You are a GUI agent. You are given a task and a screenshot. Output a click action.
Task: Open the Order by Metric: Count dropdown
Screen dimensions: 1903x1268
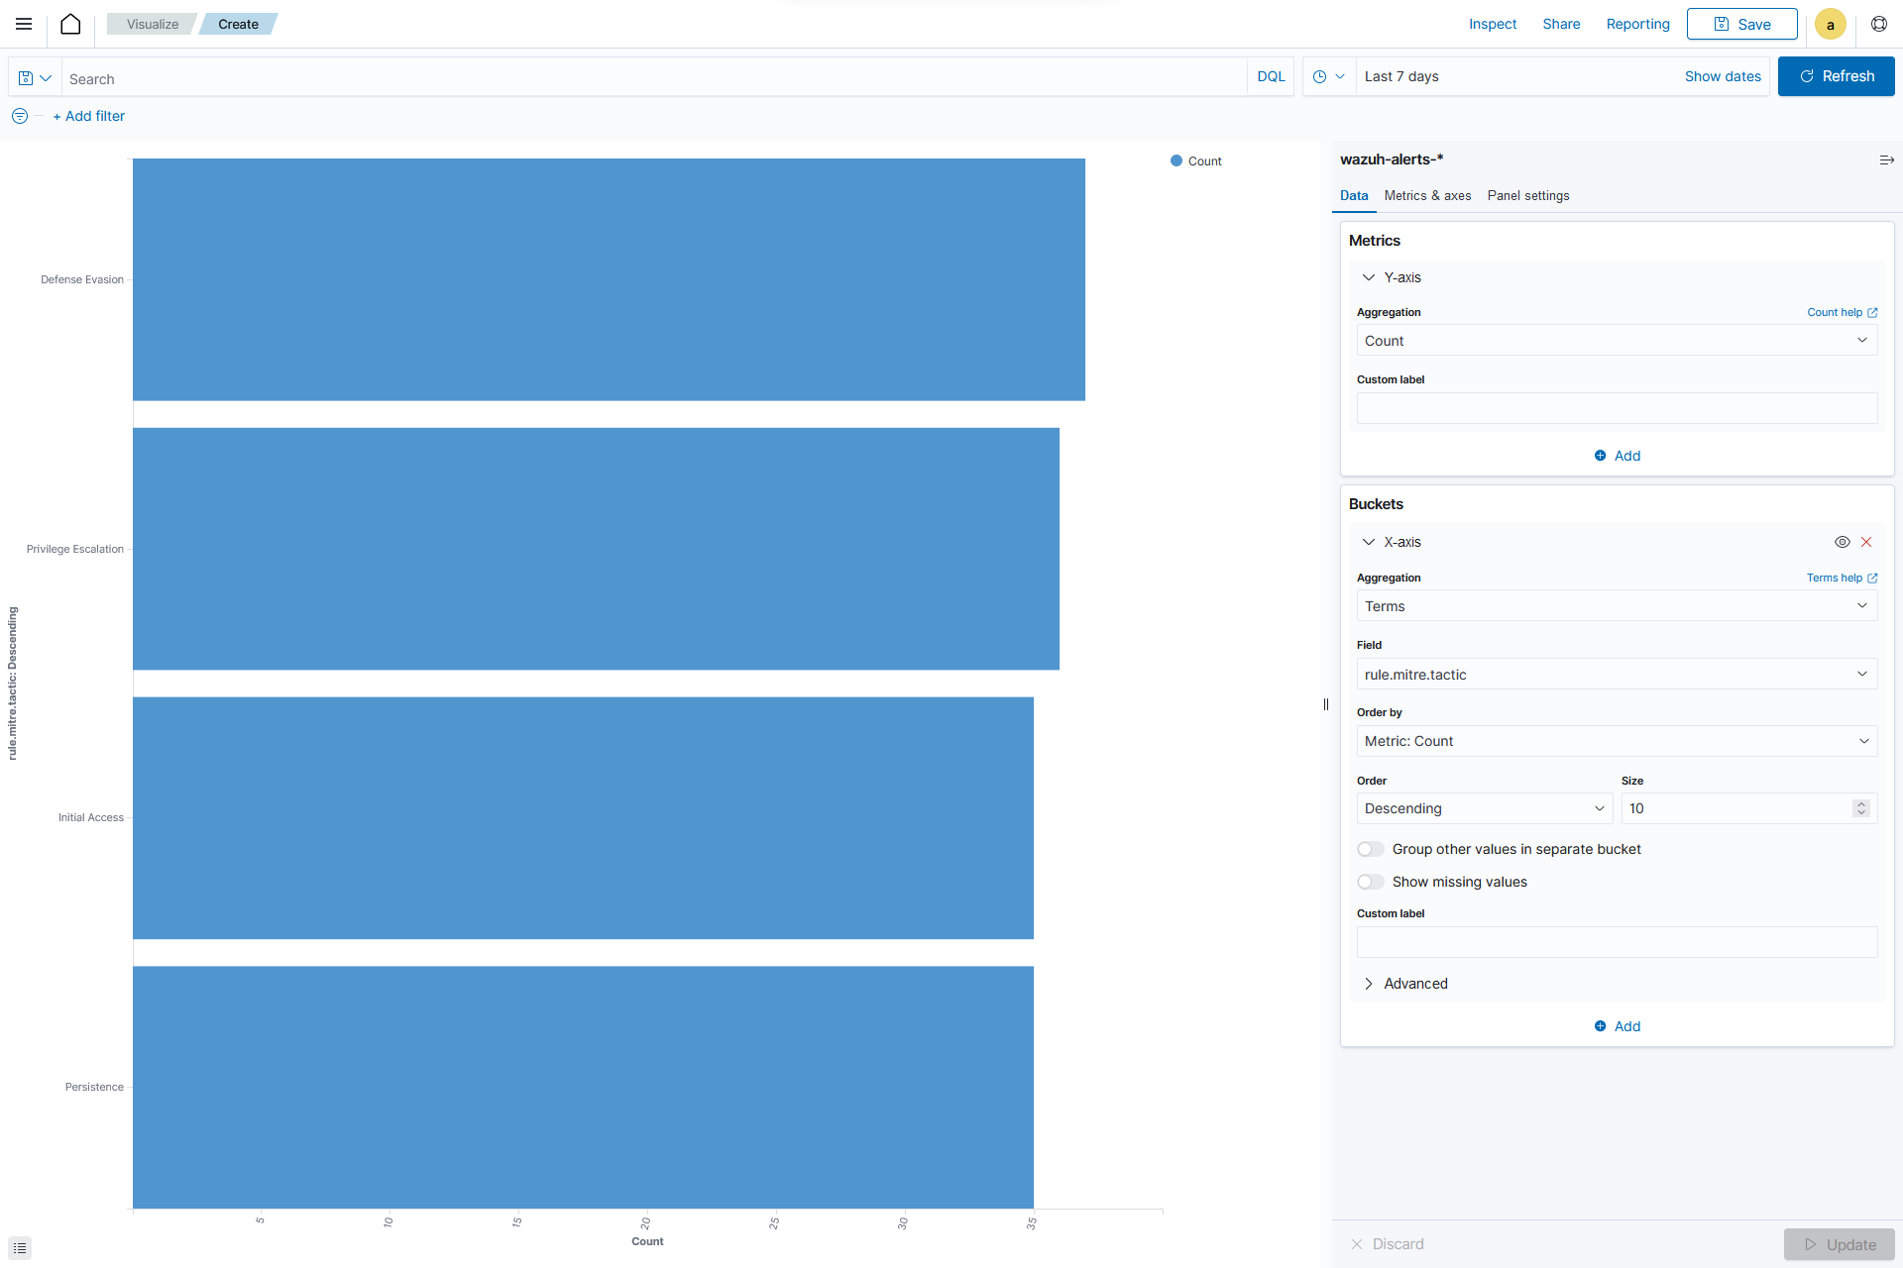click(1617, 741)
